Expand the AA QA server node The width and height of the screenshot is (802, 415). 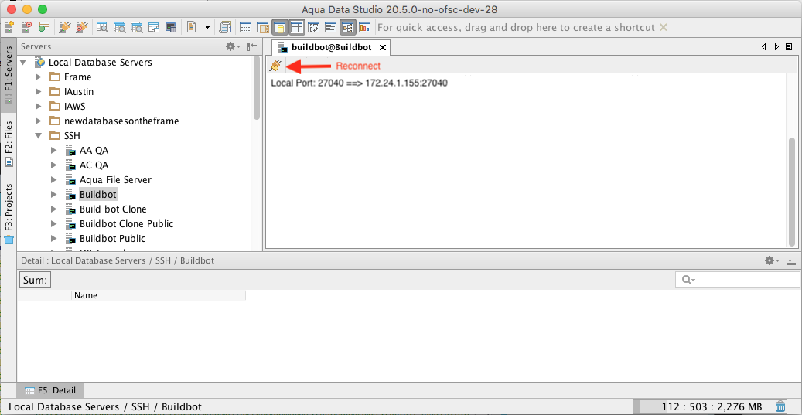[x=53, y=151]
